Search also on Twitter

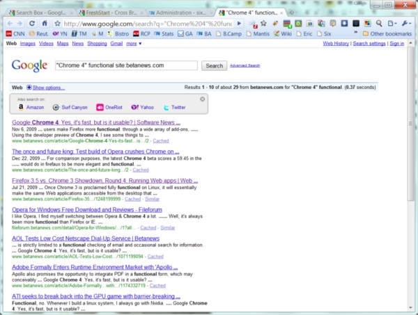tap(174, 107)
